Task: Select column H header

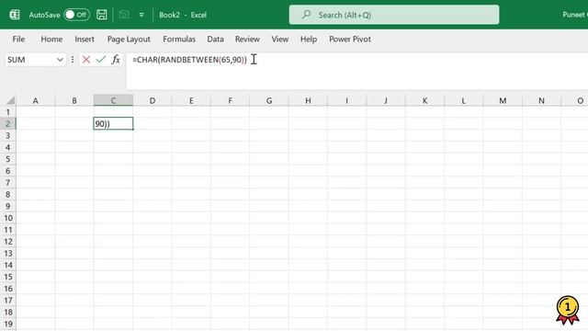Action: point(308,100)
